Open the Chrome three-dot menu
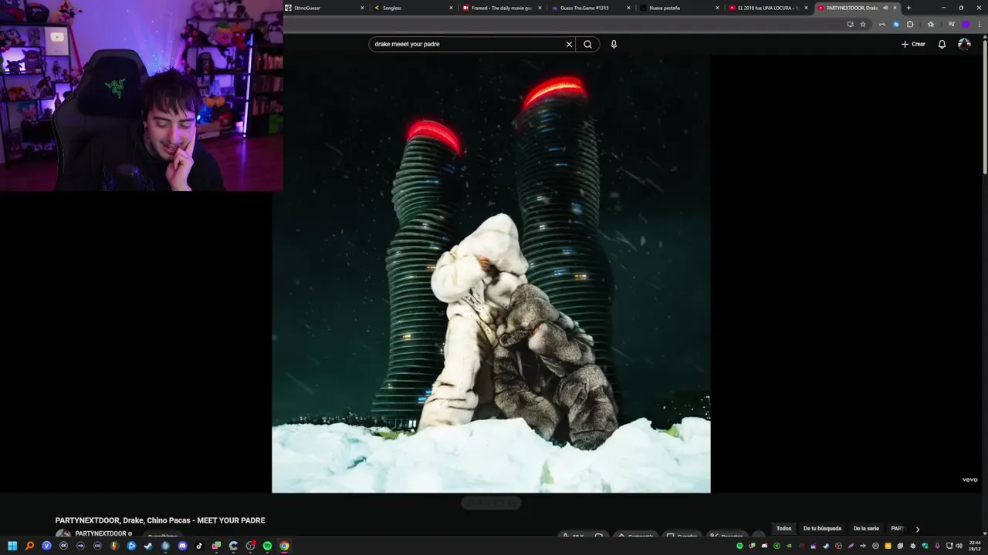 979,24
